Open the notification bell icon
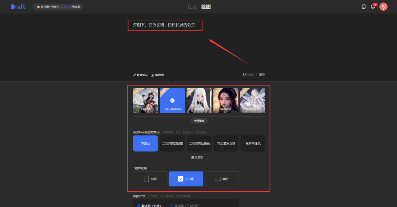Image resolution: width=397 pixels, height=207 pixels. 373,7
